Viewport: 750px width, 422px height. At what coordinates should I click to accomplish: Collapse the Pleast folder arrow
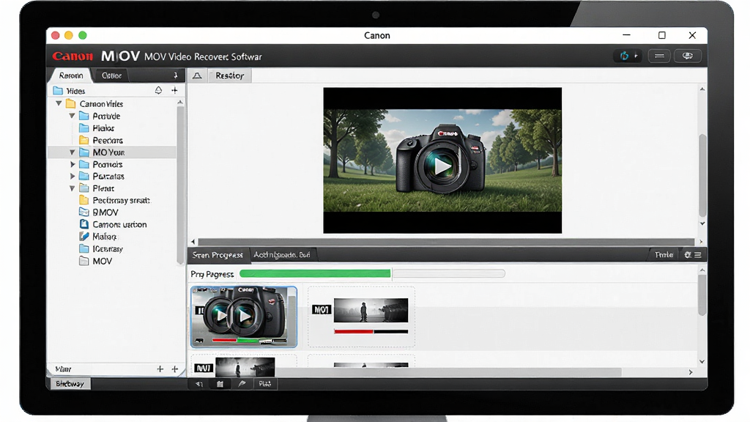(72, 188)
